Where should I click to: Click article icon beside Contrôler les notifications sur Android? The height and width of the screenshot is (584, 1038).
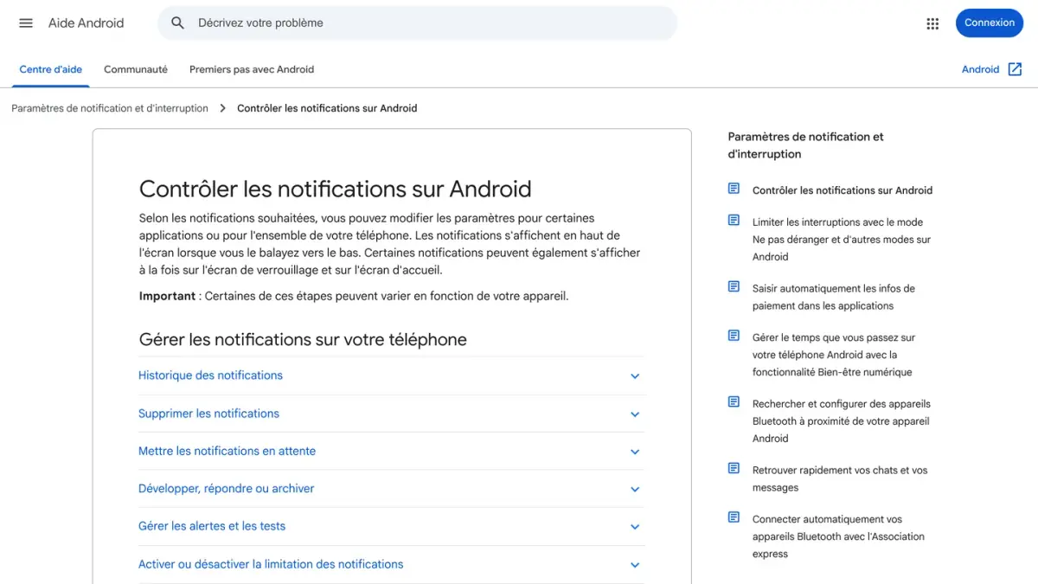coord(734,189)
